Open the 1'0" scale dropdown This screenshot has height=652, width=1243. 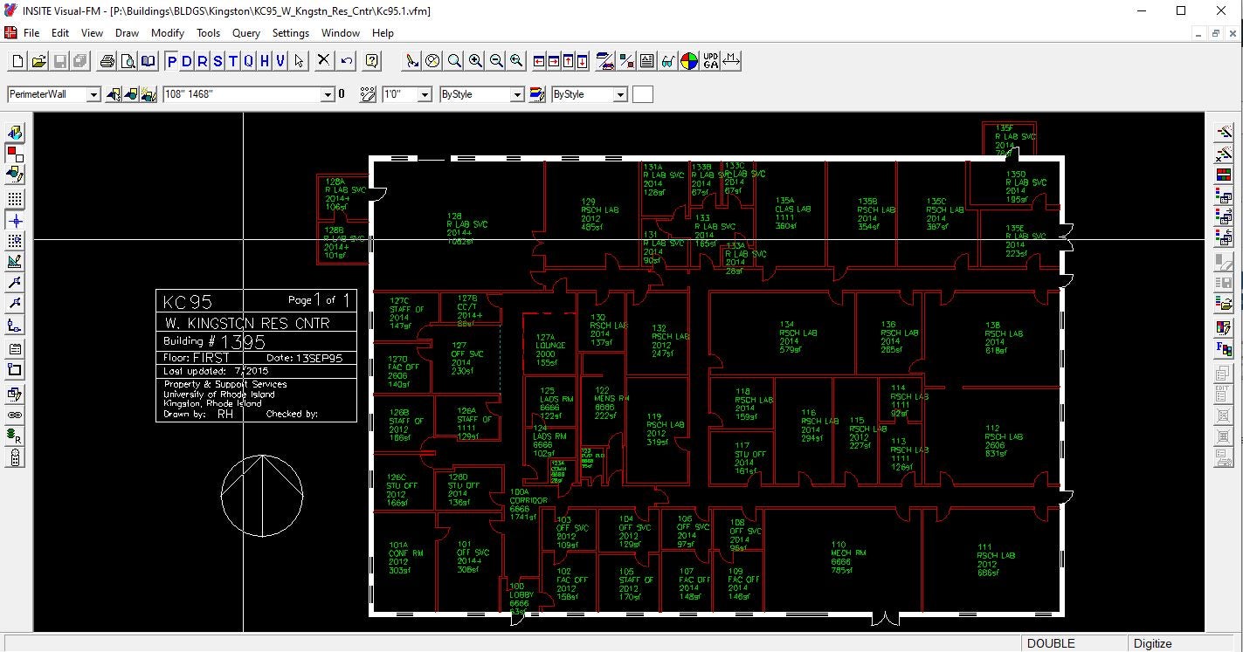(425, 93)
